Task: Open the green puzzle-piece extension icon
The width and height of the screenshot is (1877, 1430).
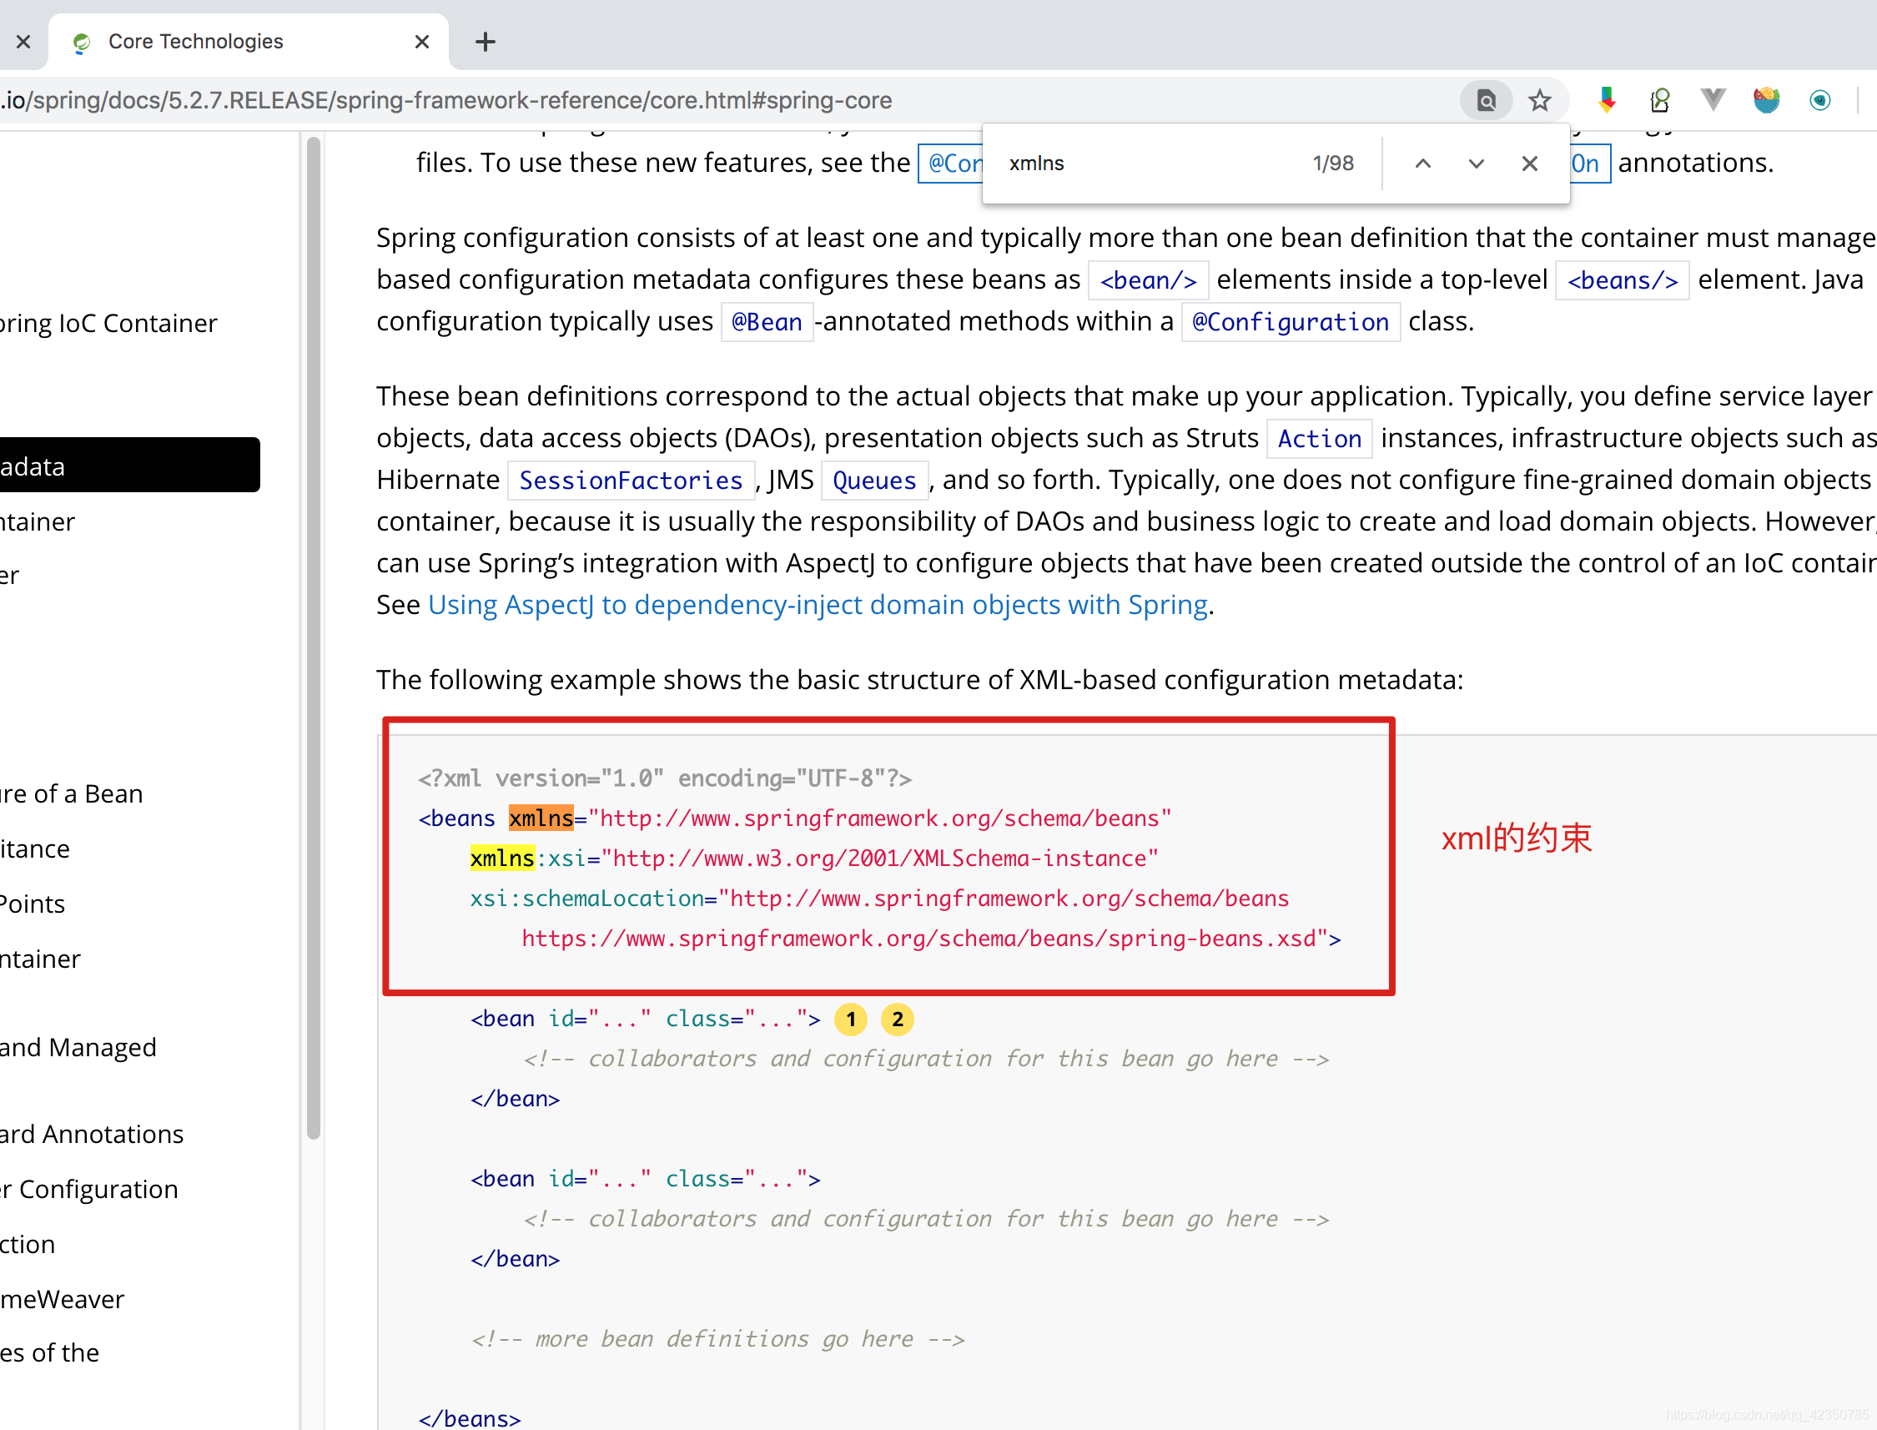Action: (1659, 100)
